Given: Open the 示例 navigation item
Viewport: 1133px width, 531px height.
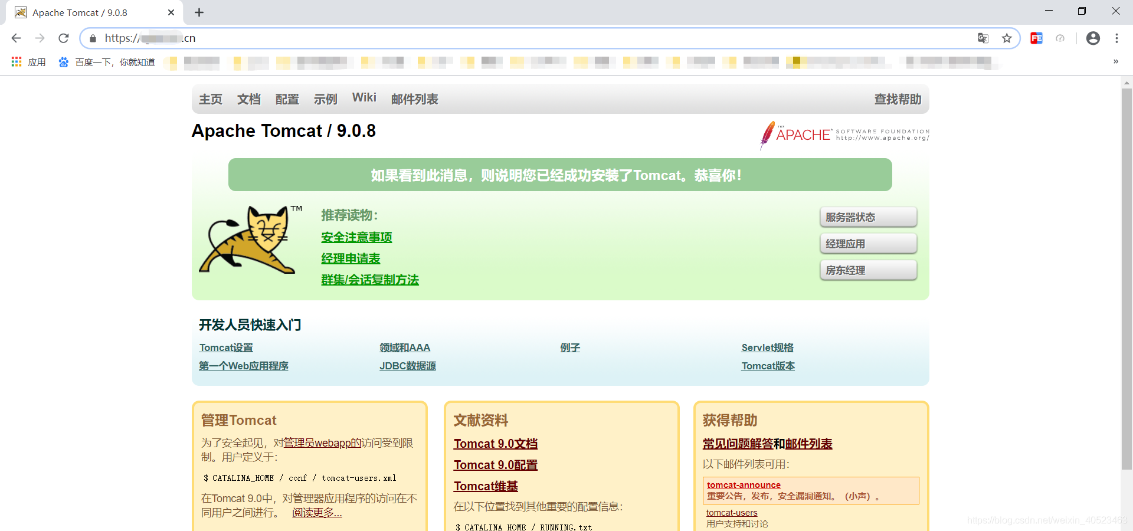Looking at the screenshot, I should pos(326,99).
